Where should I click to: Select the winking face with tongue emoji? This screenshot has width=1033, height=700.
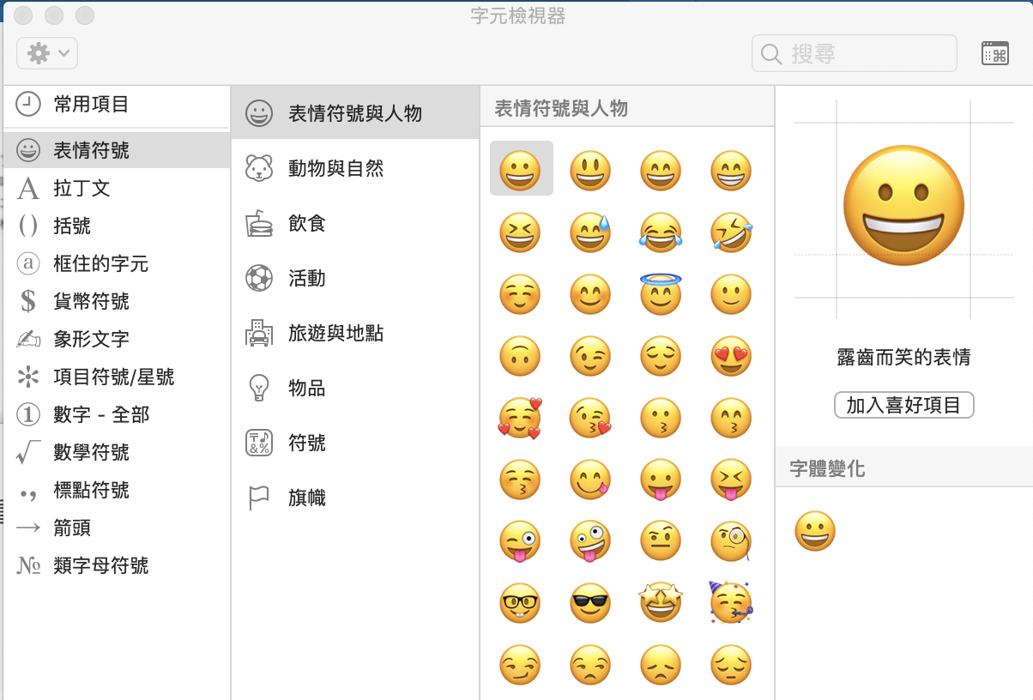tap(521, 542)
